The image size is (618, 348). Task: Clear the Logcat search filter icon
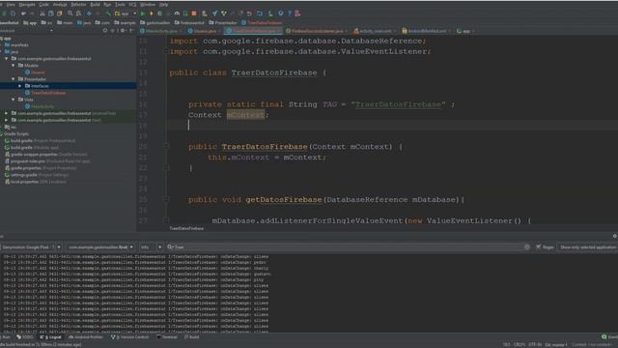[527, 247]
